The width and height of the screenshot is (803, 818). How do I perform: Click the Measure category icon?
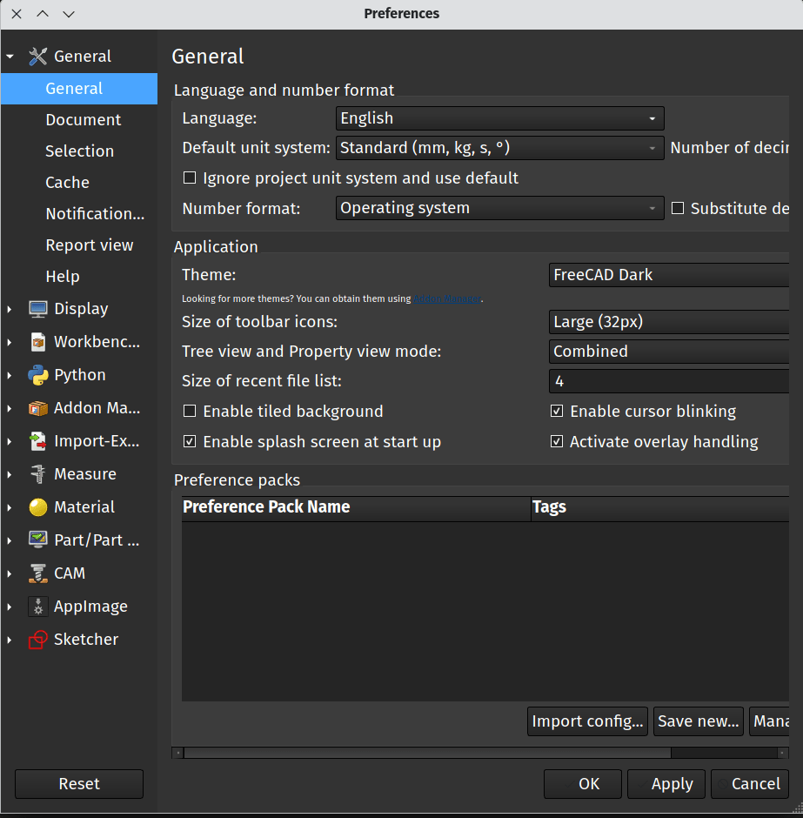(37, 473)
